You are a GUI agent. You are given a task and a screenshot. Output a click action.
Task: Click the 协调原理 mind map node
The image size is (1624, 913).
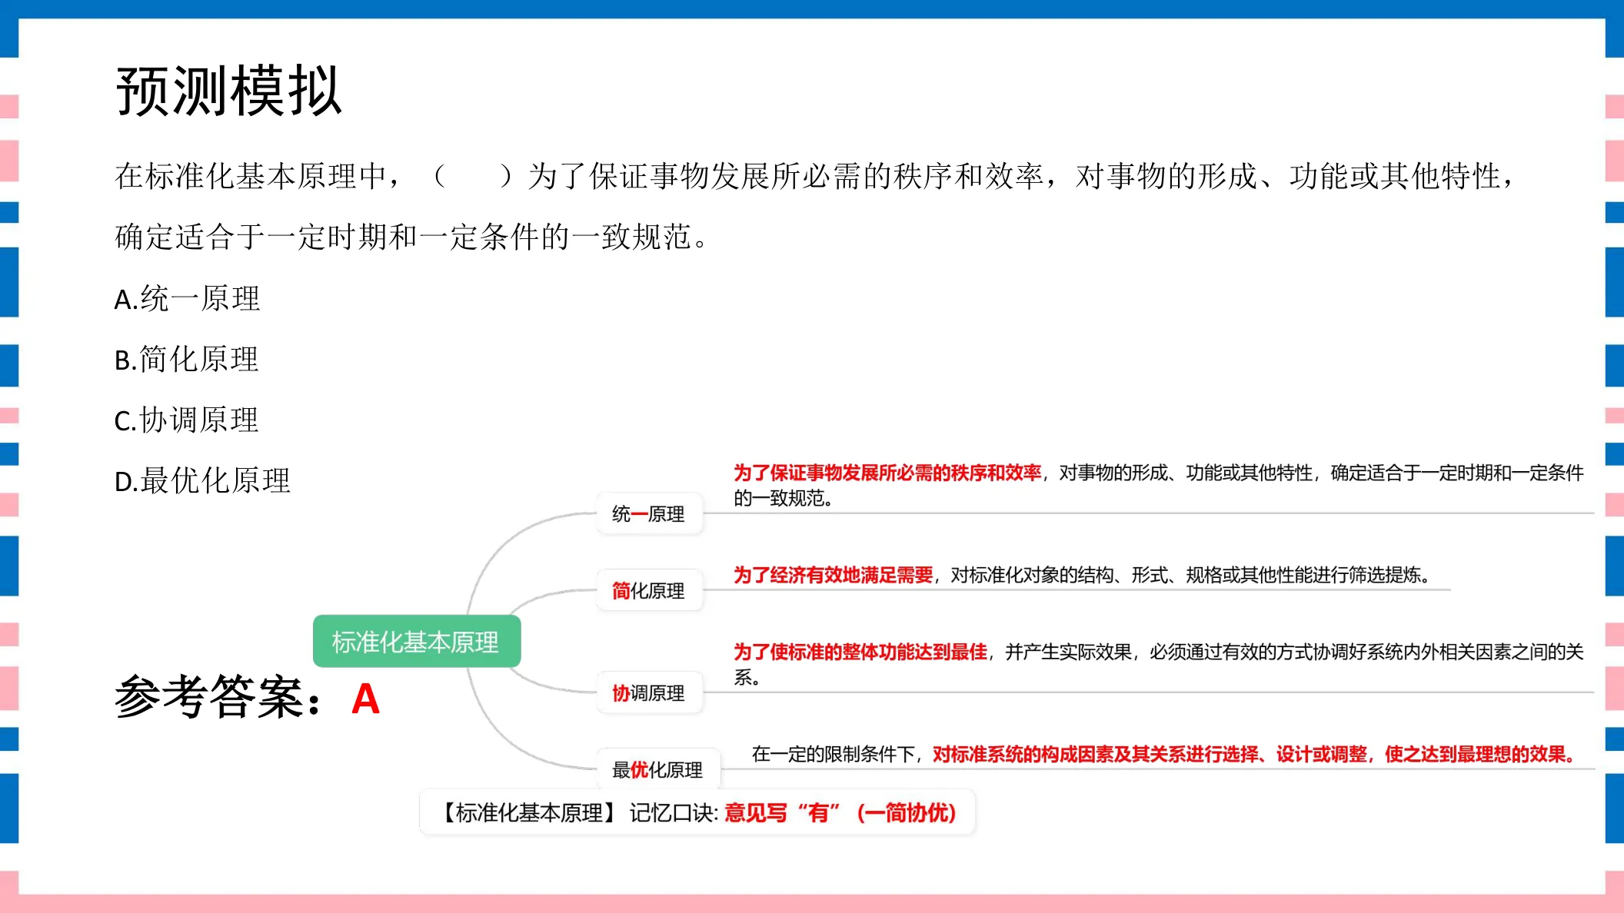(x=649, y=692)
